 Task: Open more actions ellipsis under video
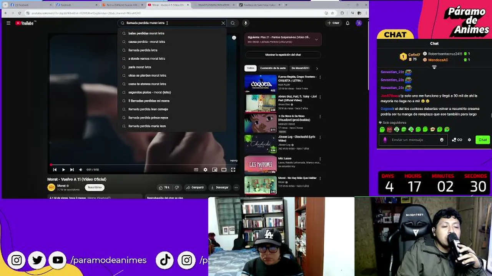pyautogui.click(x=236, y=187)
